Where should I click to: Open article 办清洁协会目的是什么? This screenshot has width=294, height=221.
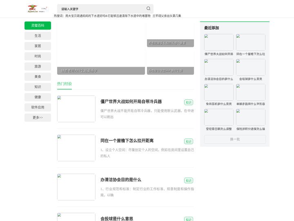point(121,180)
